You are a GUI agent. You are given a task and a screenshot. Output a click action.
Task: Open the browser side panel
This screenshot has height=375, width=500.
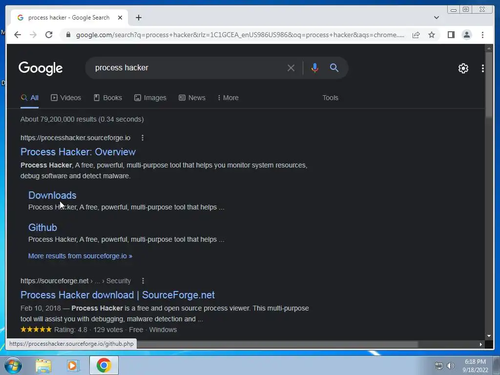pos(451,35)
